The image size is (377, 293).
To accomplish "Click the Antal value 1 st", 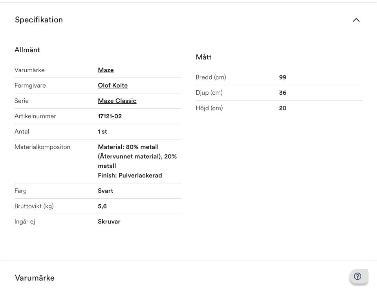I will pyautogui.click(x=102, y=131).
